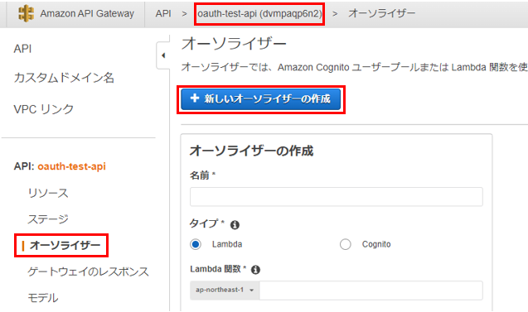This screenshot has height=312, width=528.
Task: Go to the API breadcrumb link
Action: click(163, 13)
